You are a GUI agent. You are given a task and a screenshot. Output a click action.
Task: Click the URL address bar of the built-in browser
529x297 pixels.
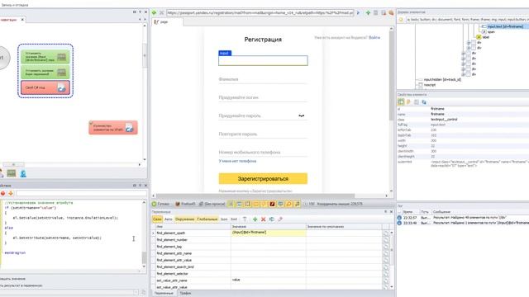point(260,13)
